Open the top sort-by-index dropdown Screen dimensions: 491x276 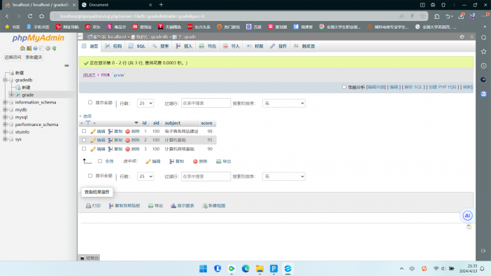pos(284,103)
